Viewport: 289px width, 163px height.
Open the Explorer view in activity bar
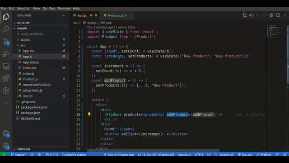click(6, 17)
